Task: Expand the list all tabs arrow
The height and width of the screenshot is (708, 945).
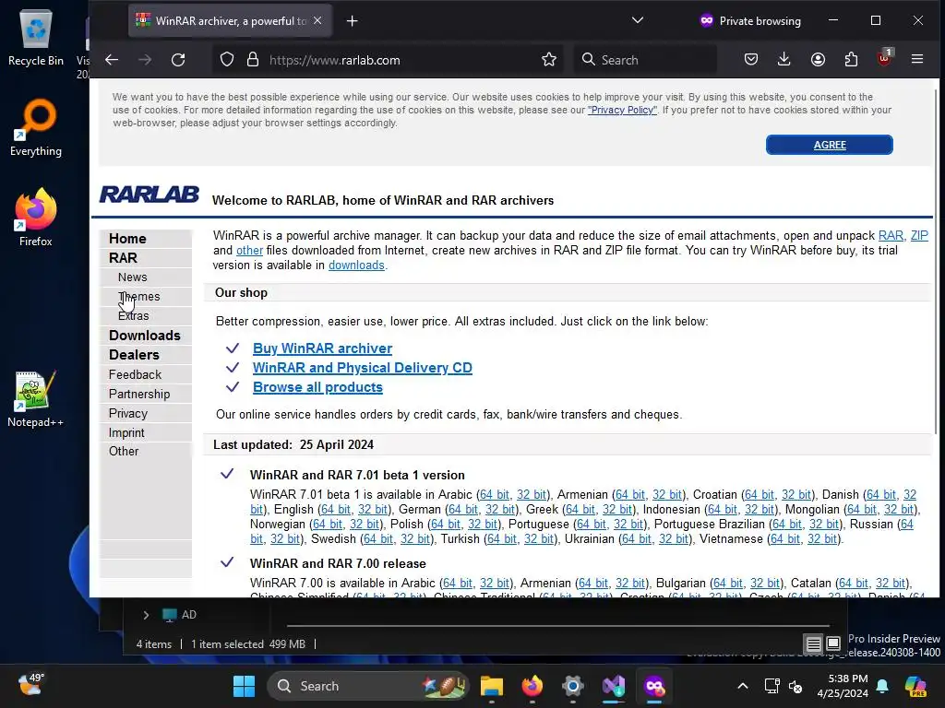Action: pos(637,20)
